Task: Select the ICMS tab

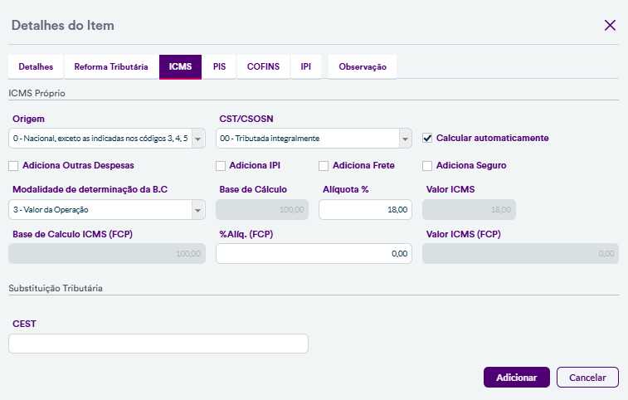Action: (x=180, y=66)
